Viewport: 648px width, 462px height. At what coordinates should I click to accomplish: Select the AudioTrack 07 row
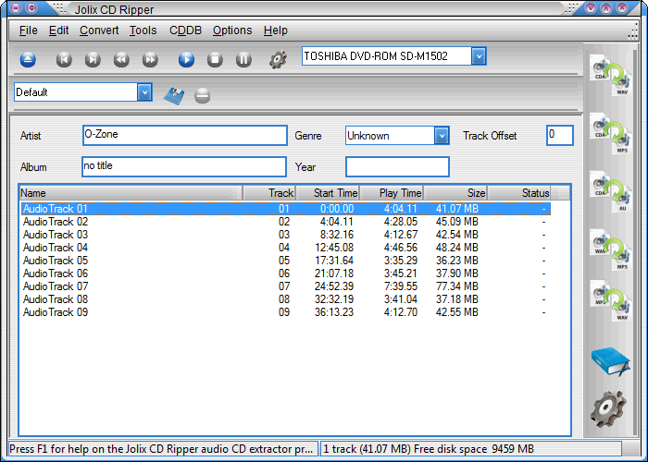pyautogui.click(x=285, y=286)
